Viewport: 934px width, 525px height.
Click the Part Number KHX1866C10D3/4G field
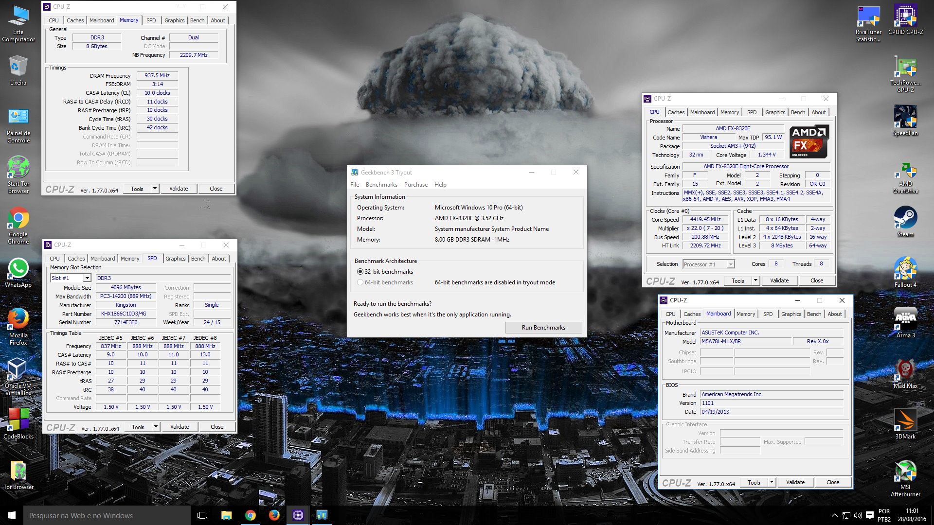pos(126,314)
